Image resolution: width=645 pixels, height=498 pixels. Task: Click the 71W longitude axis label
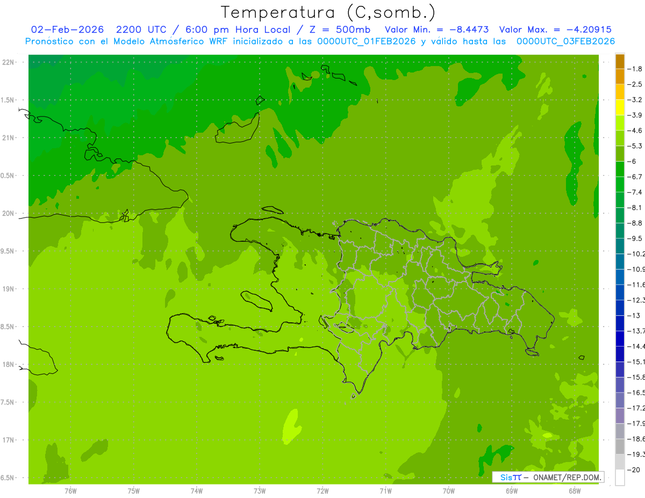pyautogui.click(x=385, y=490)
